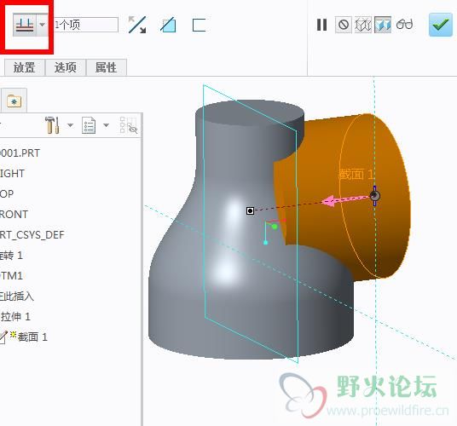Select PRT_CSYS_DEF in model tree
The width and height of the screenshot is (457, 426).
32,235
